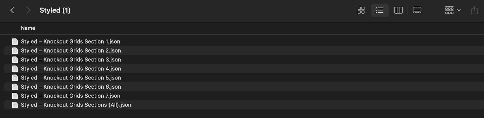Open the group-by options icon
The height and width of the screenshot is (118, 484).
click(449, 10)
